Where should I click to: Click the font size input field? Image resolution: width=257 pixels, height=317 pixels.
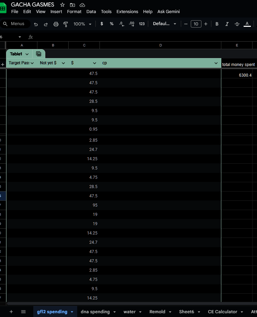click(196, 24)
